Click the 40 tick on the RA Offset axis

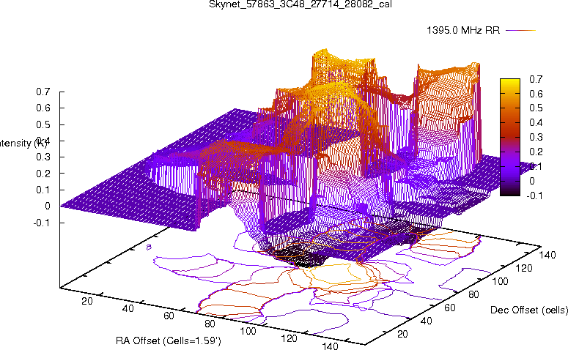[128, 308]
